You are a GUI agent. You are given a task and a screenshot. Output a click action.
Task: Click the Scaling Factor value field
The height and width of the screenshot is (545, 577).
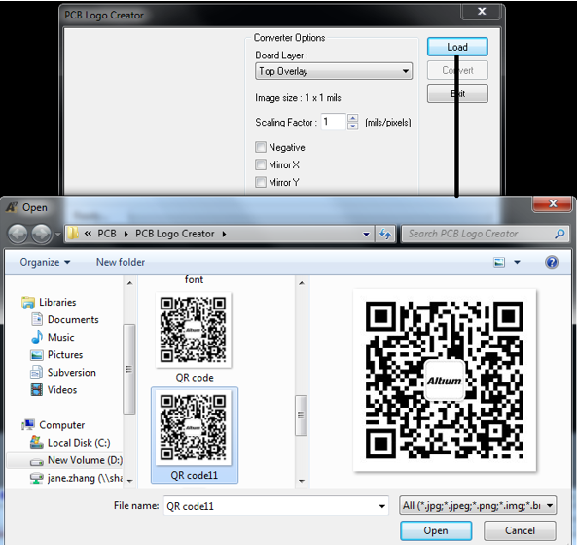pos(334,122)
